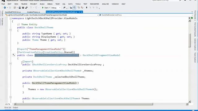This screenshot has width=198, height=111.
Task: Open the Toolbox side panel
Action: click(x=2, y=13)
